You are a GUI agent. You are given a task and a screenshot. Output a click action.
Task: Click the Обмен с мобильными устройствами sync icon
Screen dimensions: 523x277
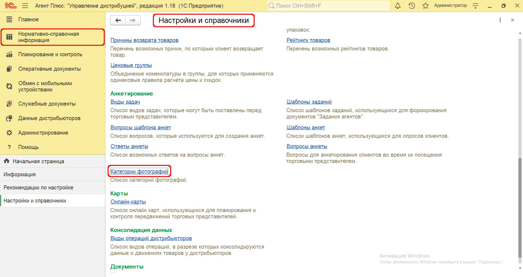(x=9, y=86)
